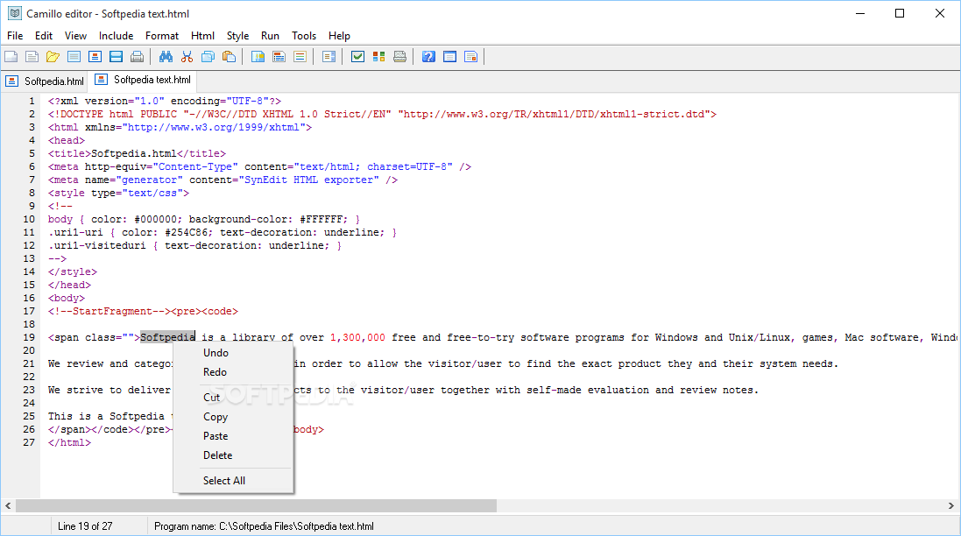
Task: Click the green checkmark validate icon
Action: point(358,57)
